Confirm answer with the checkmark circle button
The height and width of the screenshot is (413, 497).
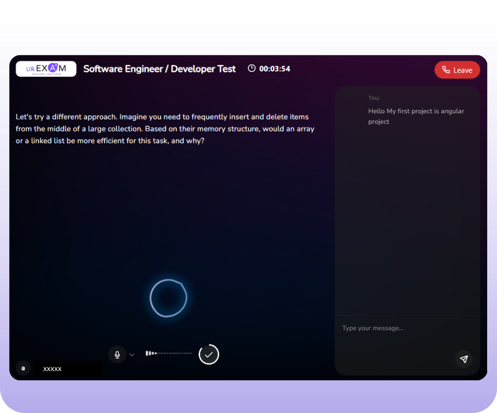click(x=209, y=355)
